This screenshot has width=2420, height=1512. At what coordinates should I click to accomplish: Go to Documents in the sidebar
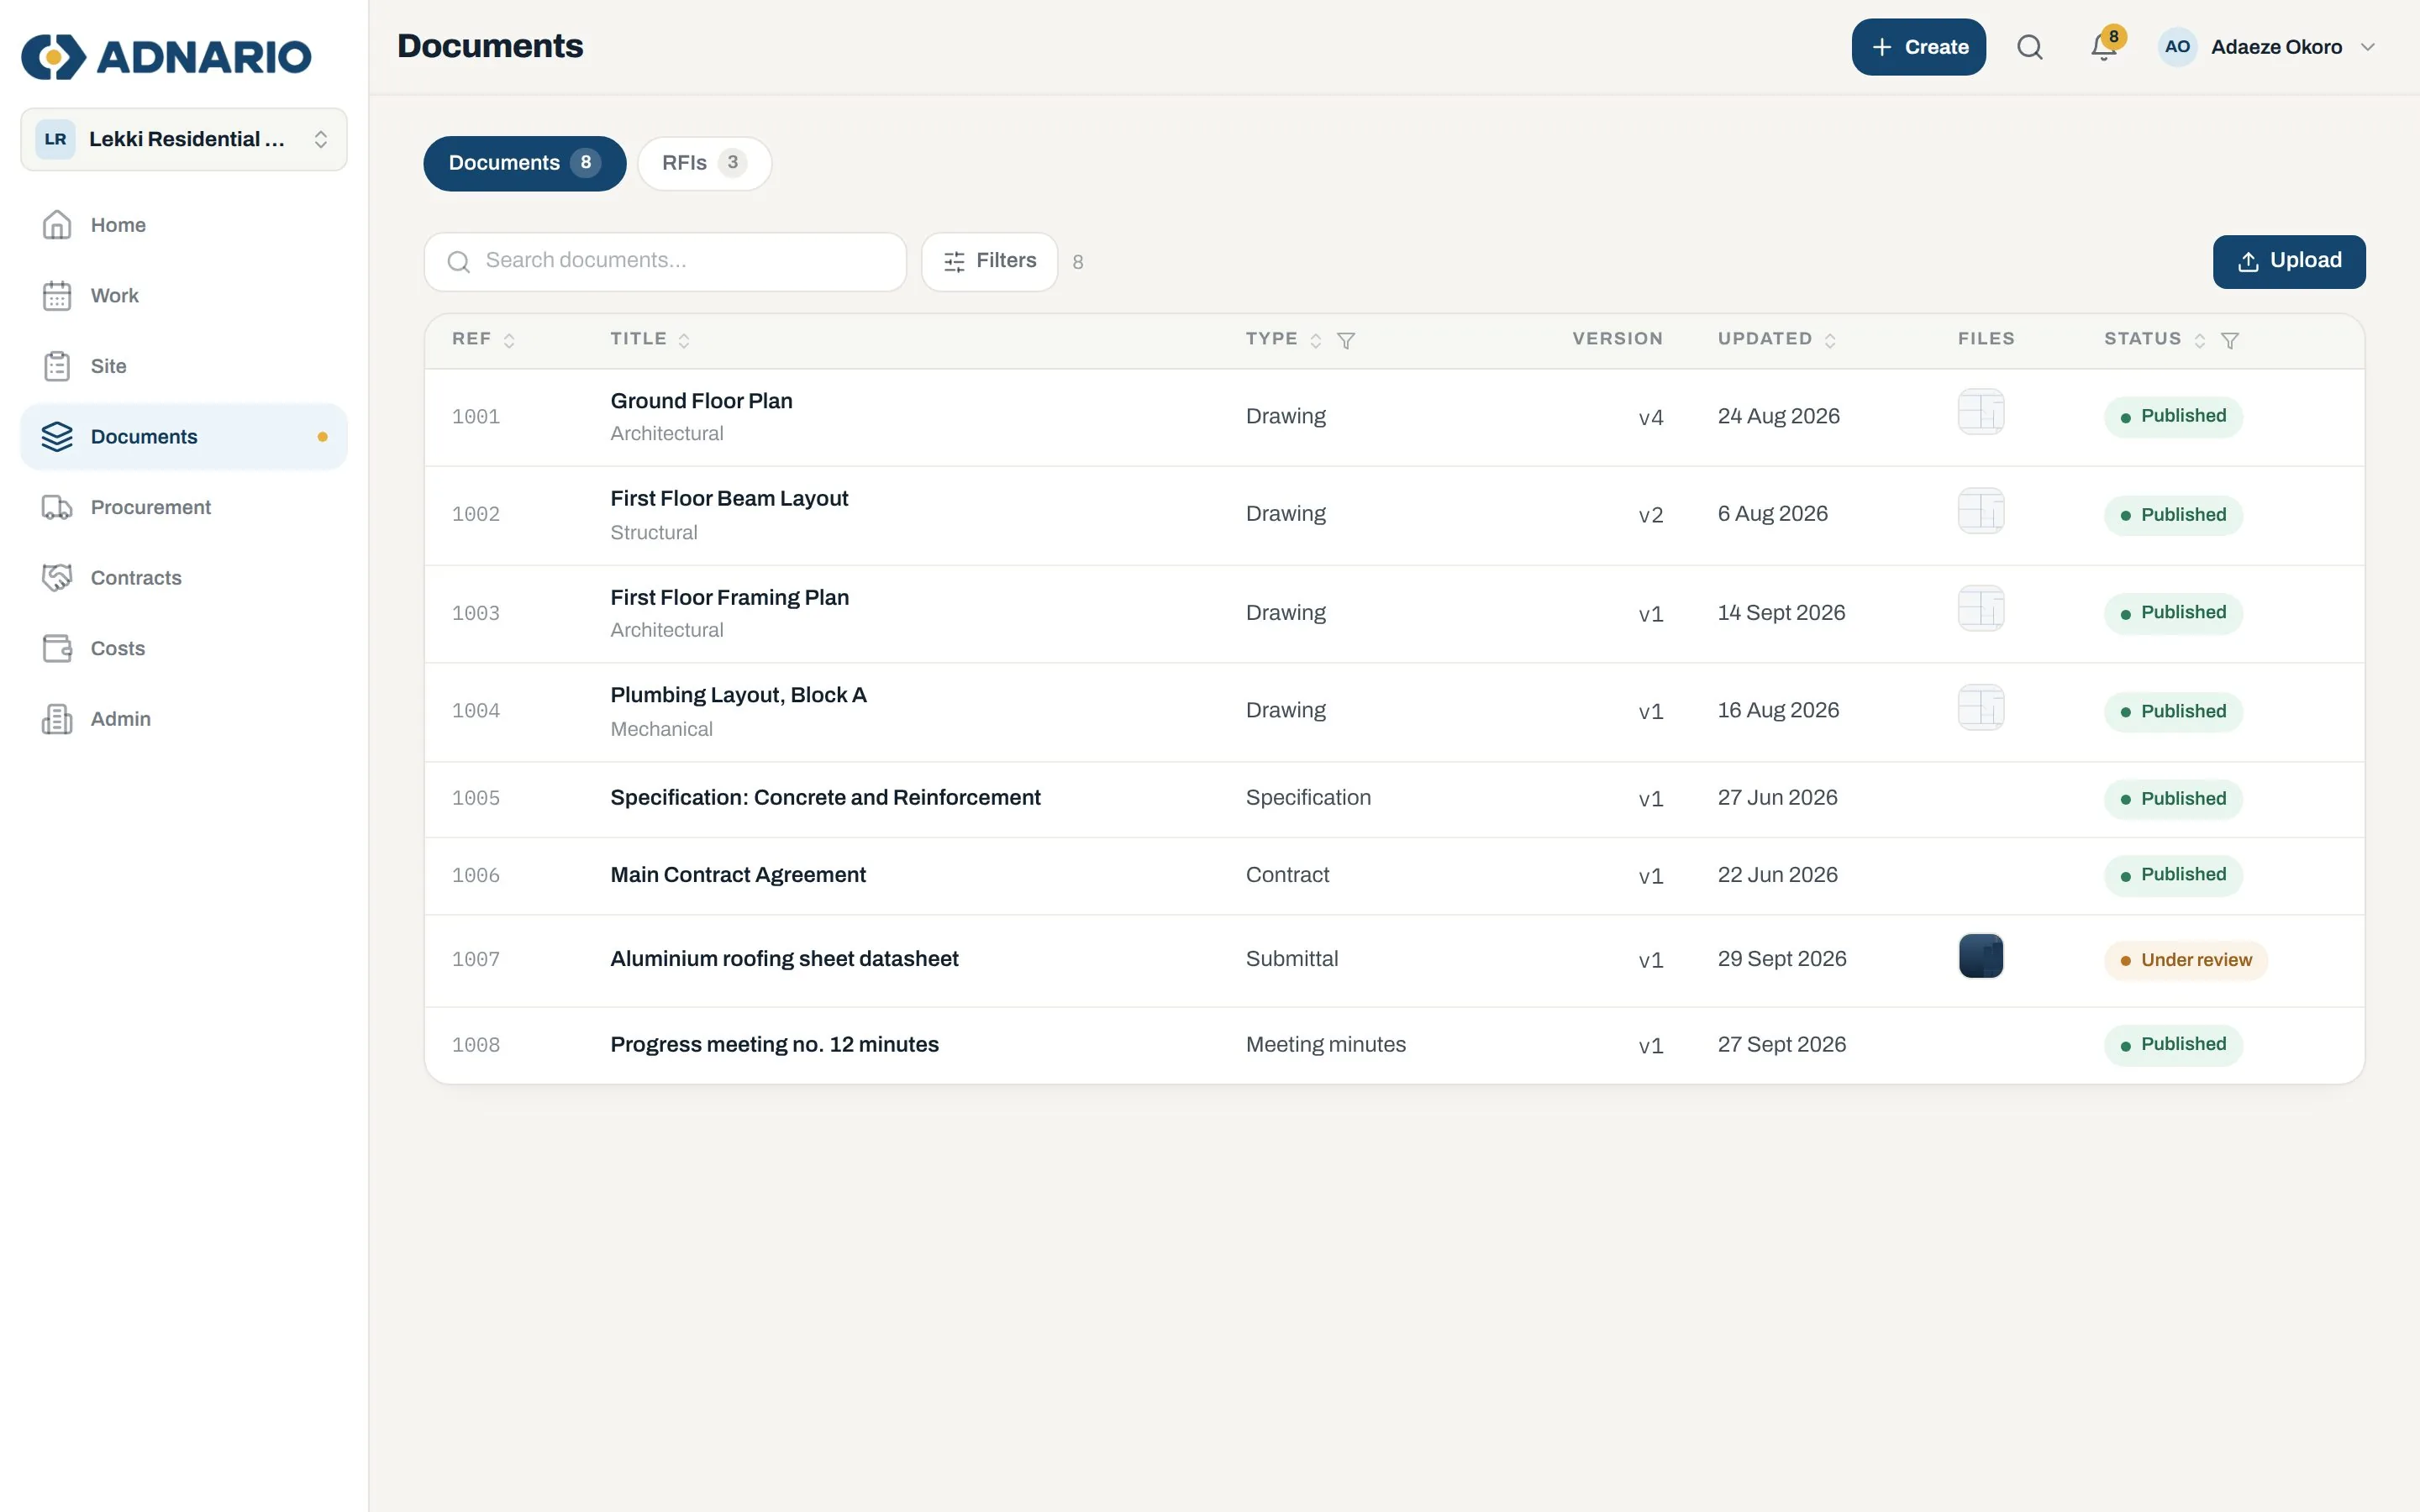point(184,437)
